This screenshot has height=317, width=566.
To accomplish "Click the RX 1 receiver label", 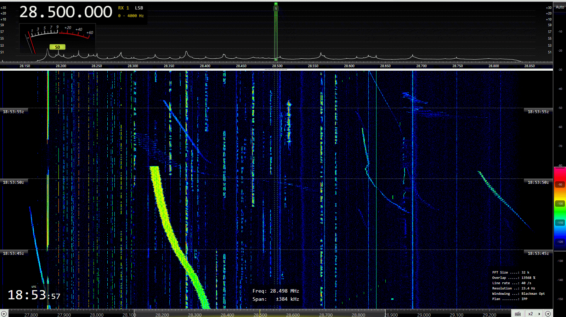I will pos(124,8).
